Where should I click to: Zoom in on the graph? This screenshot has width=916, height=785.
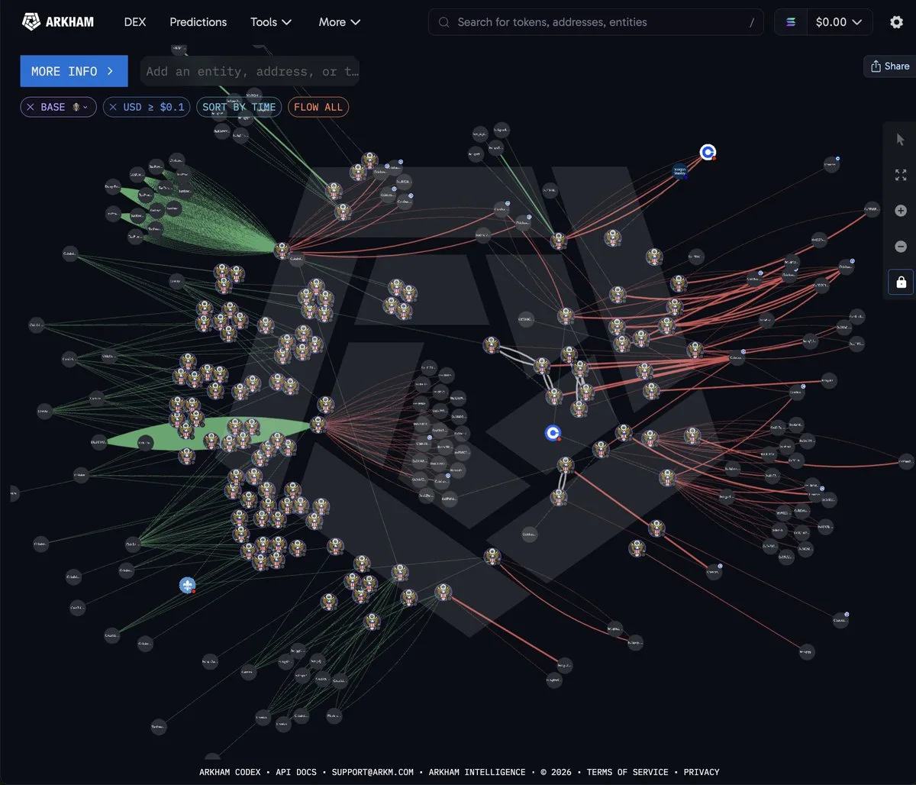[x=901, y=211]
